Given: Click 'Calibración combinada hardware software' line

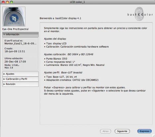Looking at the screenshot, I should [77, 47].
